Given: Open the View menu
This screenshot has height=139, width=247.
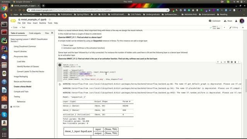Looking at the screenshot, I should click(29, 23).
